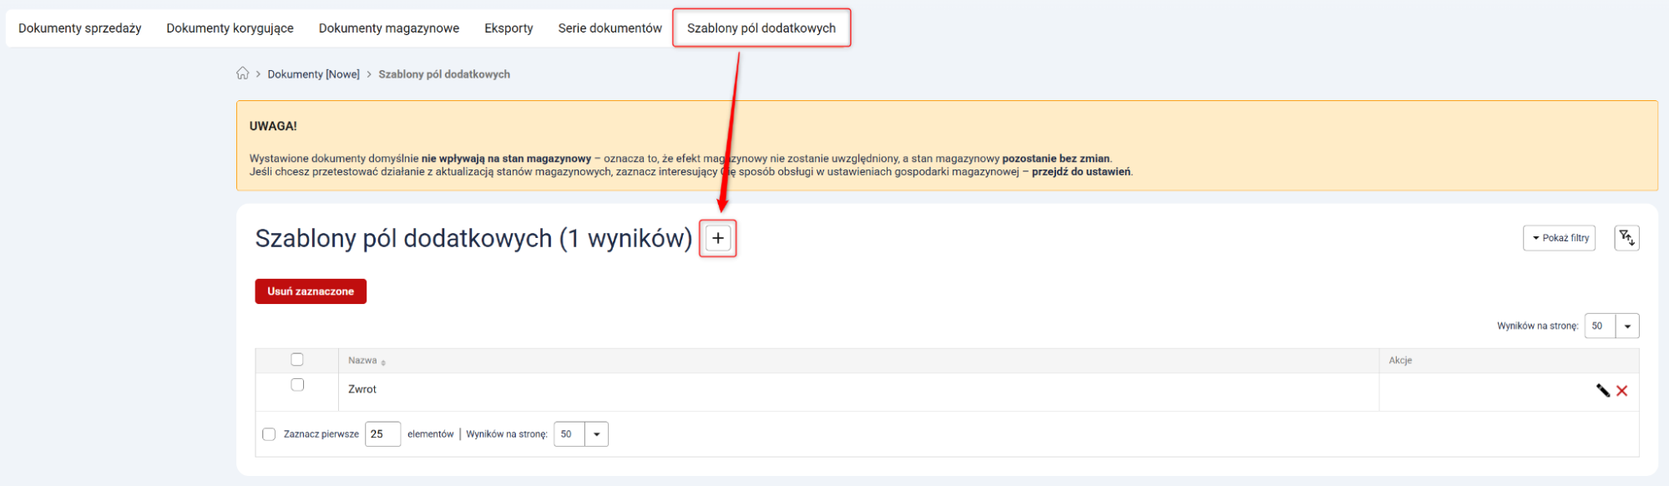Open top Wyników na stronę dropdown

pos(1626,326)
